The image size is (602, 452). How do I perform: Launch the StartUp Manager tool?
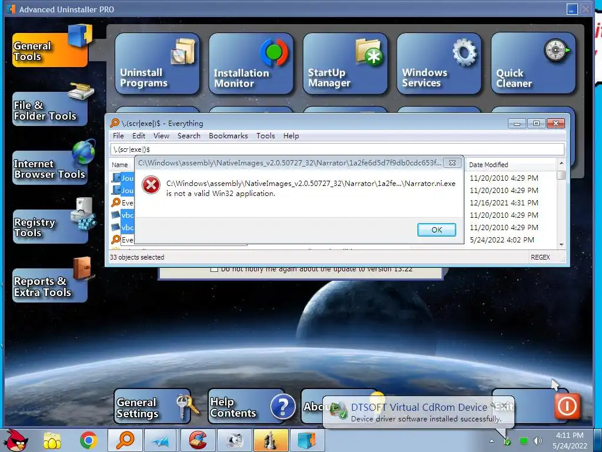[345, 64]
